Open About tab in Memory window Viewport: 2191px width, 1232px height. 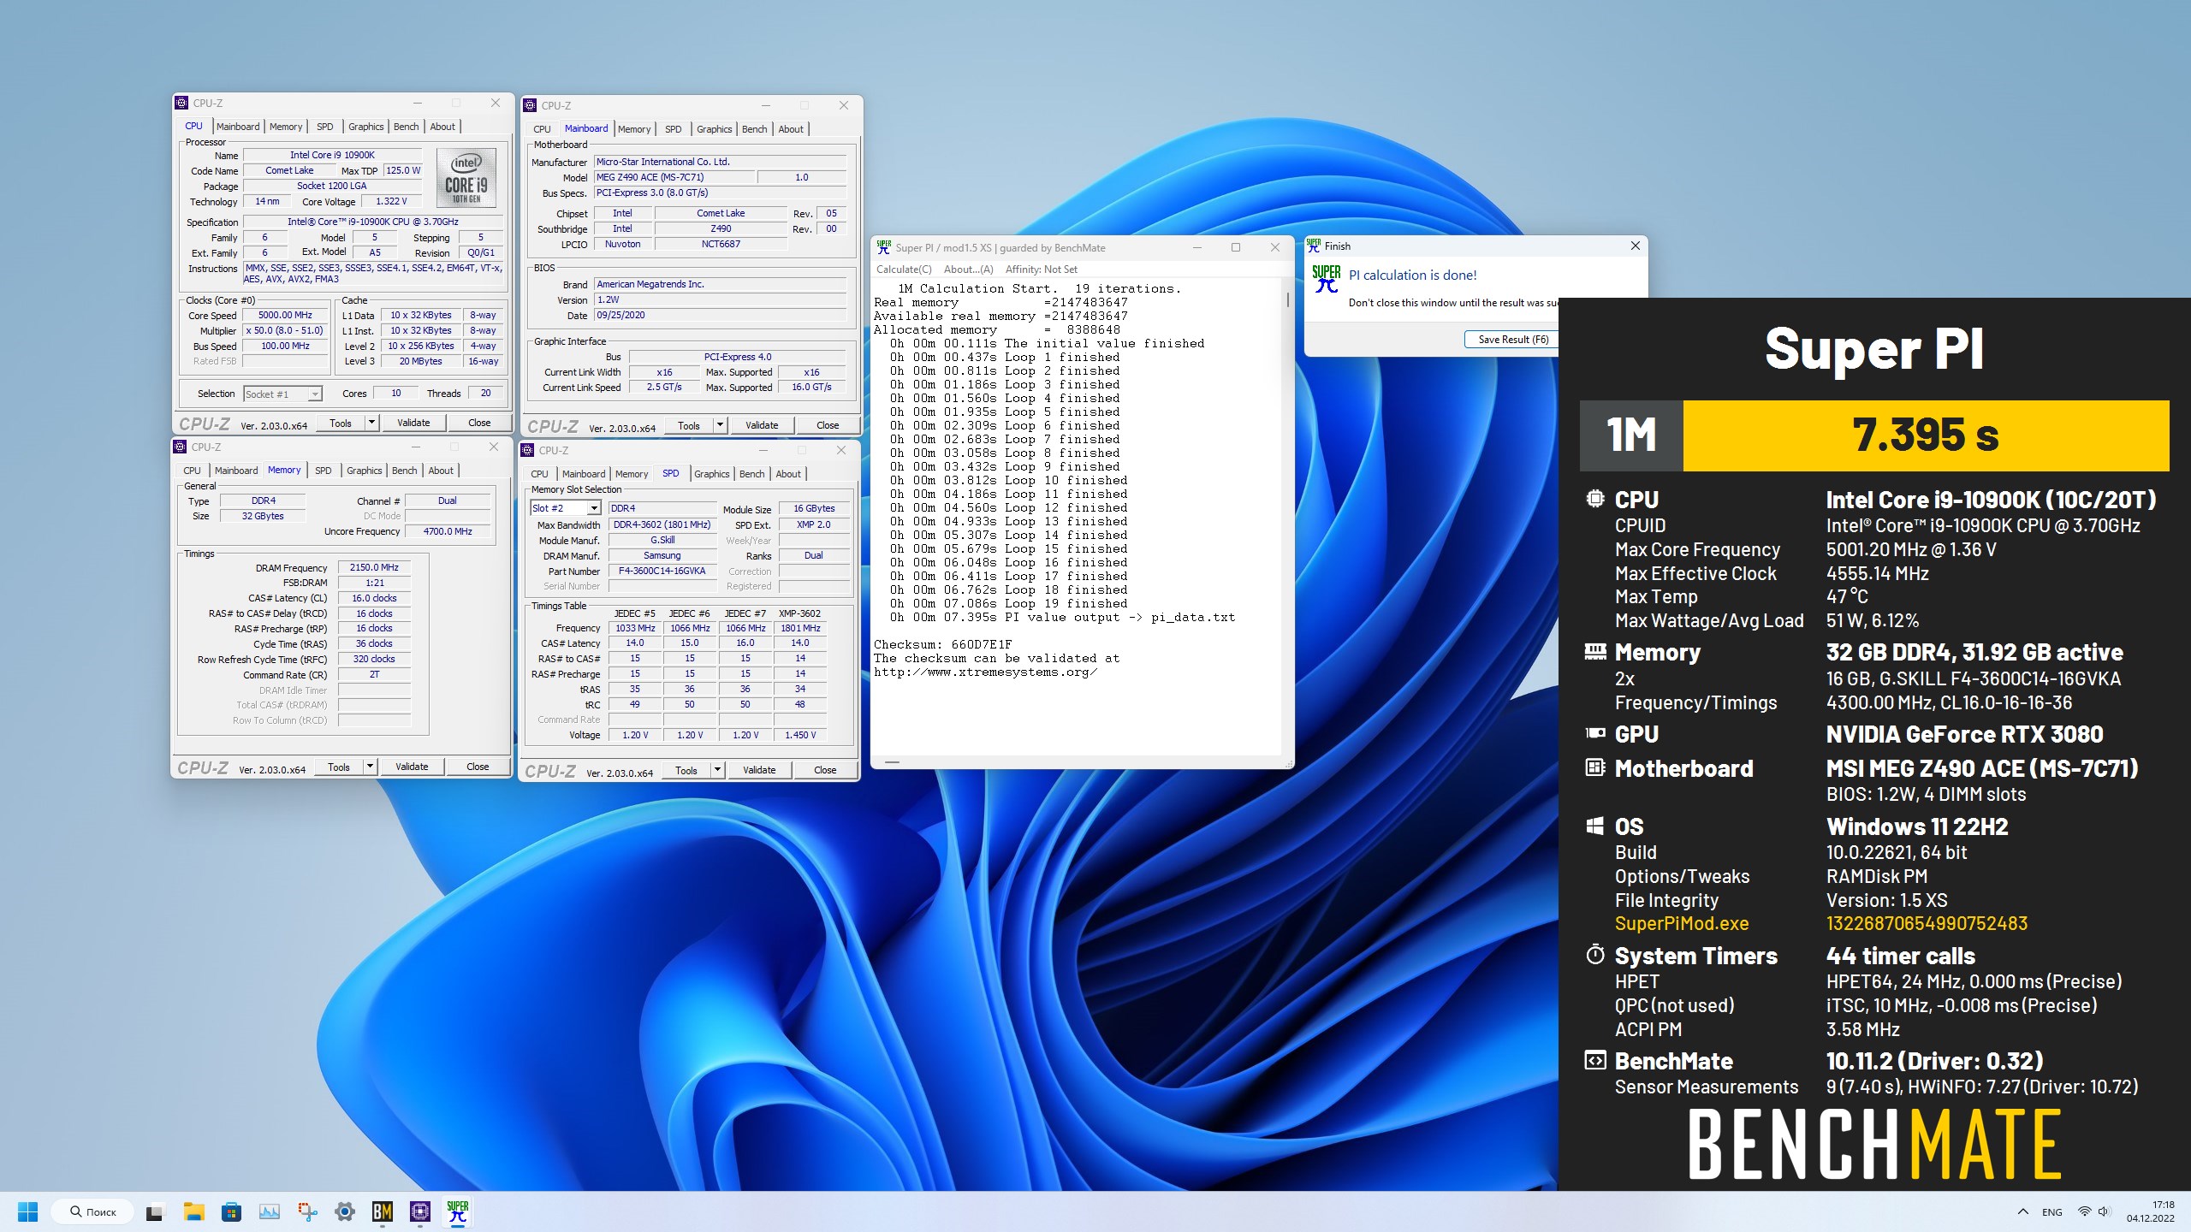tap(441, 471)
